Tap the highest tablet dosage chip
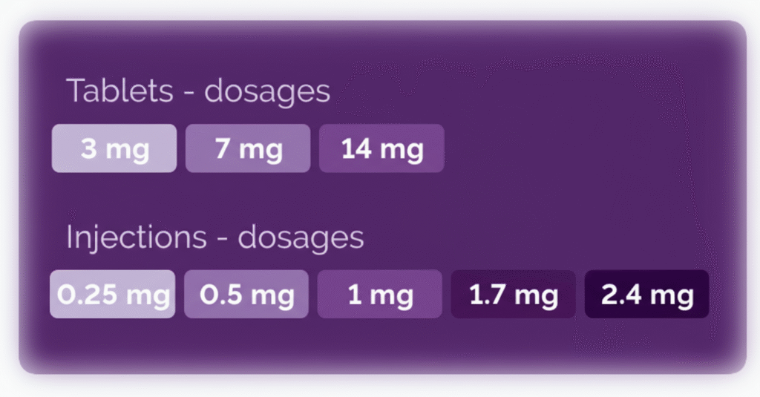Viewport: 760px width, 397px height. point(381,148)
